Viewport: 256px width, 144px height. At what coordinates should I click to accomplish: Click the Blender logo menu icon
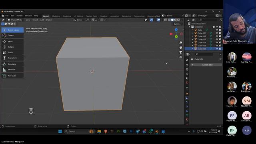(3, 16)
